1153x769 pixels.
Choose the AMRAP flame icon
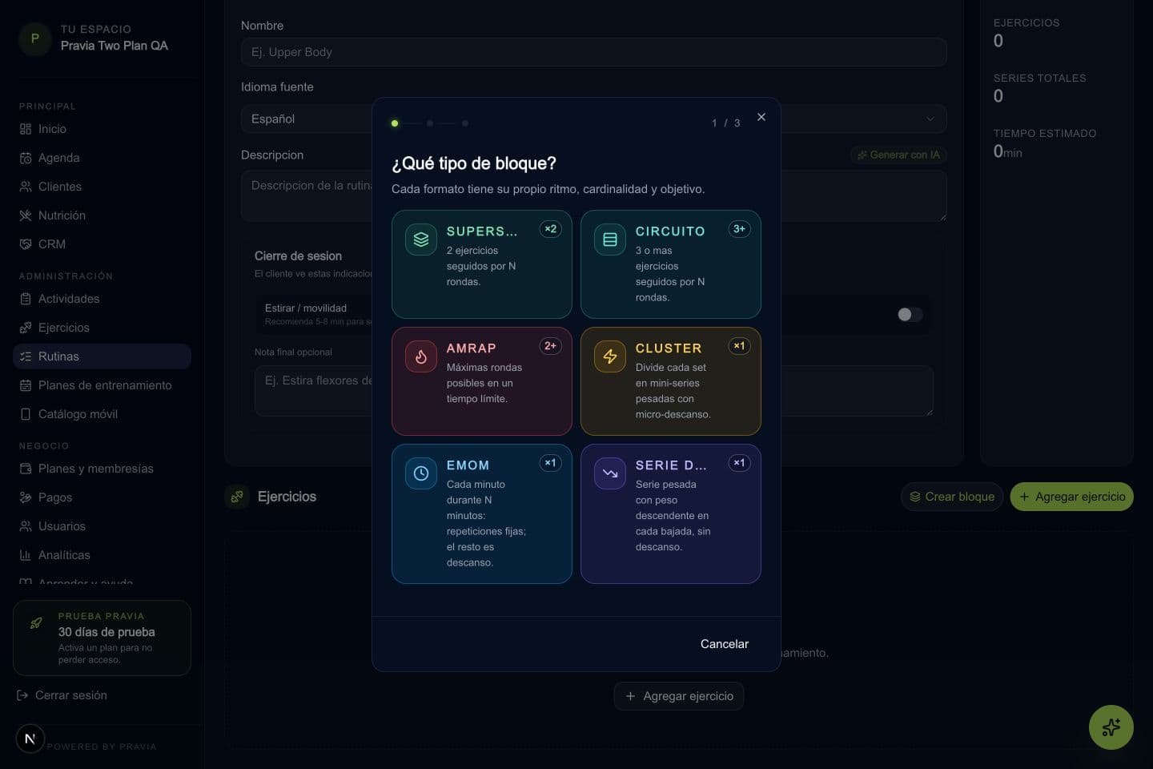(x=420, y=356)
